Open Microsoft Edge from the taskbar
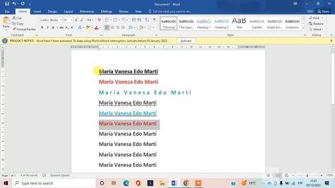 point(126,183)
